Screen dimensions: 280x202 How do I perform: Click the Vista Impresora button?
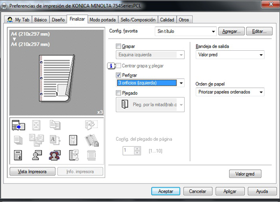pyautogui.click(x=32, y=171)
